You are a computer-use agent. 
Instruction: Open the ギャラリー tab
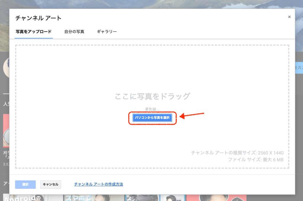coord(106,31)
